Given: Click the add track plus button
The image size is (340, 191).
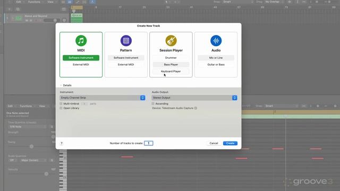Looking at the screenshot, I should tap(10, 10).
